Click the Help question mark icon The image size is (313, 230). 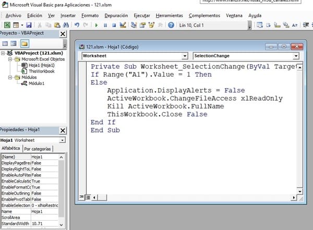click(171, 25)
